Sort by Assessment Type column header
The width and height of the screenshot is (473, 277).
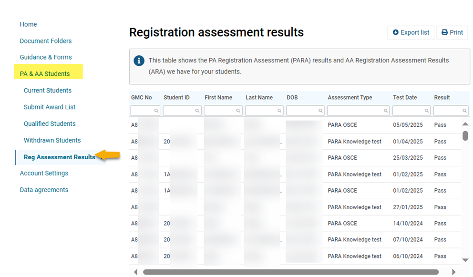[x=350, y=97]
